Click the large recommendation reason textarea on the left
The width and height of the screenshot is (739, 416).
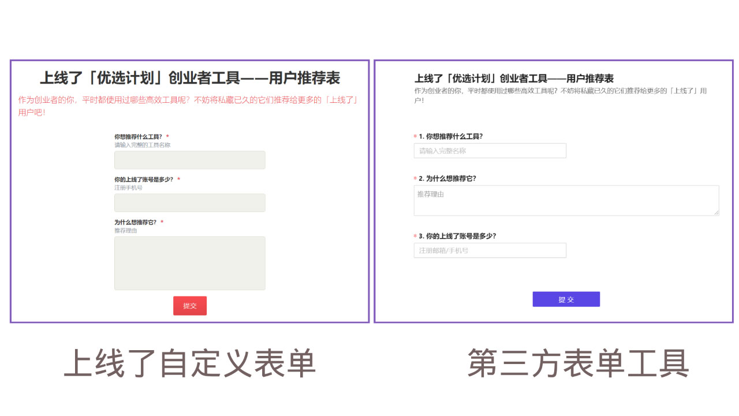click(190, 263)
